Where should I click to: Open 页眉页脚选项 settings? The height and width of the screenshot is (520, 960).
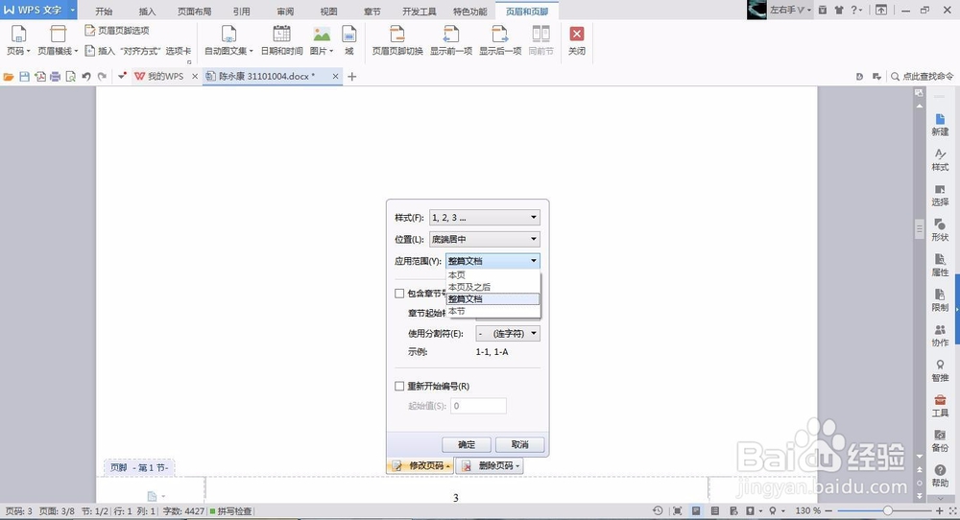click(116, 31)
